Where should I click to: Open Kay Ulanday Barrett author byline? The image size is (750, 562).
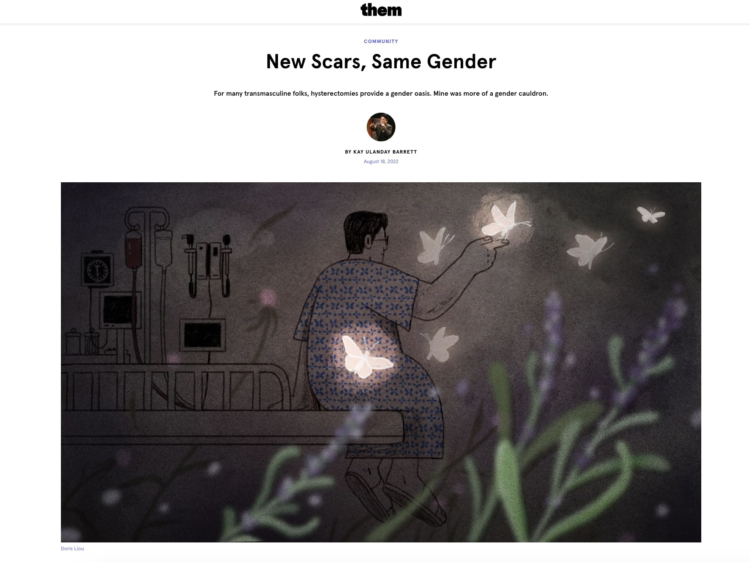[x=381, y=152]
